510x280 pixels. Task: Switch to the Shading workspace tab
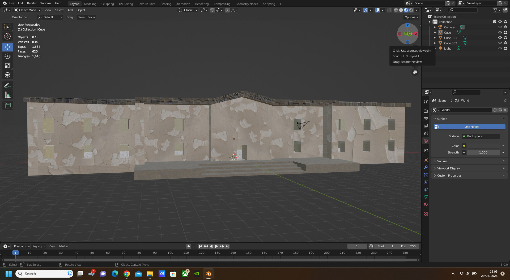tap(166, 4)
